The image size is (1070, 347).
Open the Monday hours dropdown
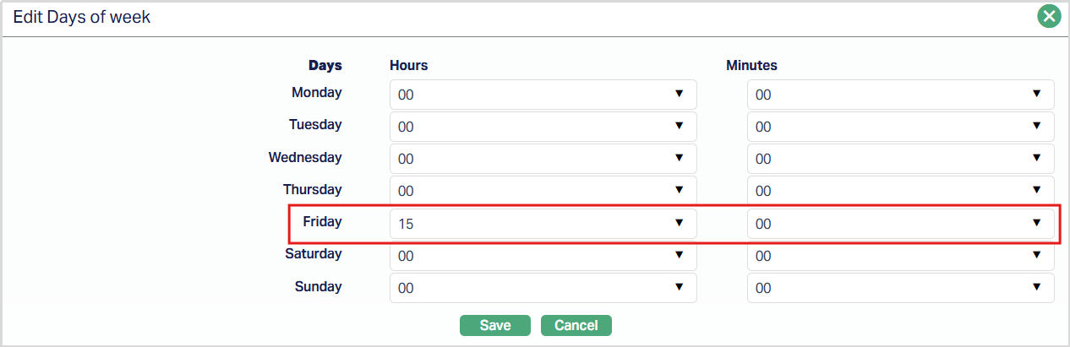click(543, 95)
